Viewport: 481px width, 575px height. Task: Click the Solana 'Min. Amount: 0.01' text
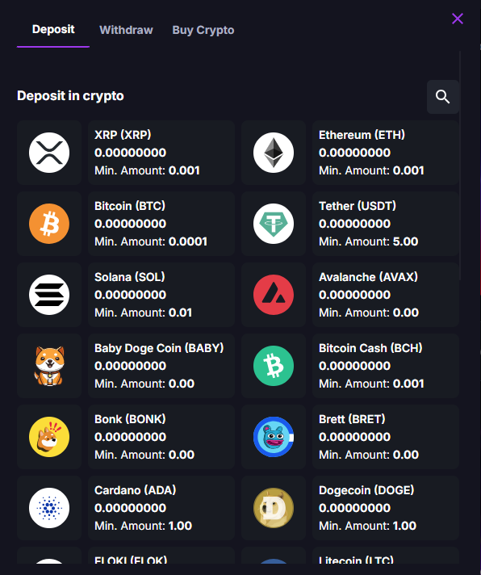click(143, 313)
